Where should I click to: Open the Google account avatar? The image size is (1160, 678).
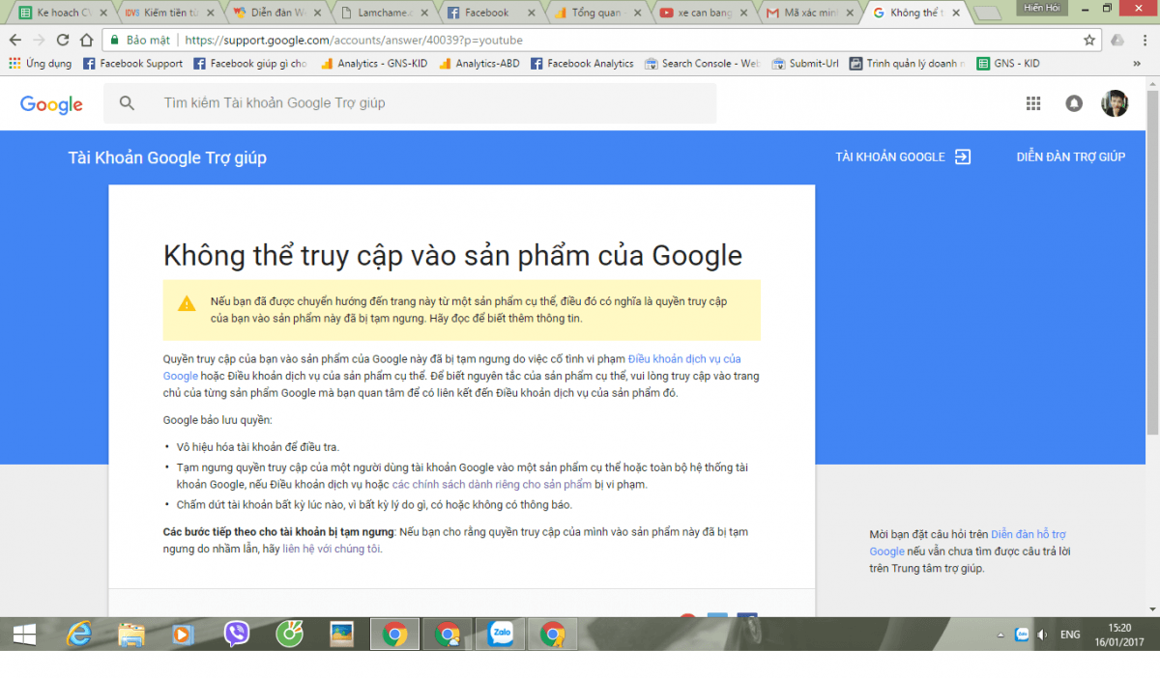[x=1115, y=103]
